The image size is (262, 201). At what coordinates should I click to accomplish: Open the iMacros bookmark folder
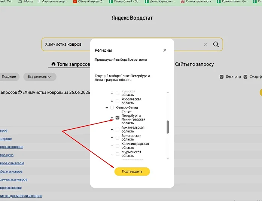pos(25,1)
